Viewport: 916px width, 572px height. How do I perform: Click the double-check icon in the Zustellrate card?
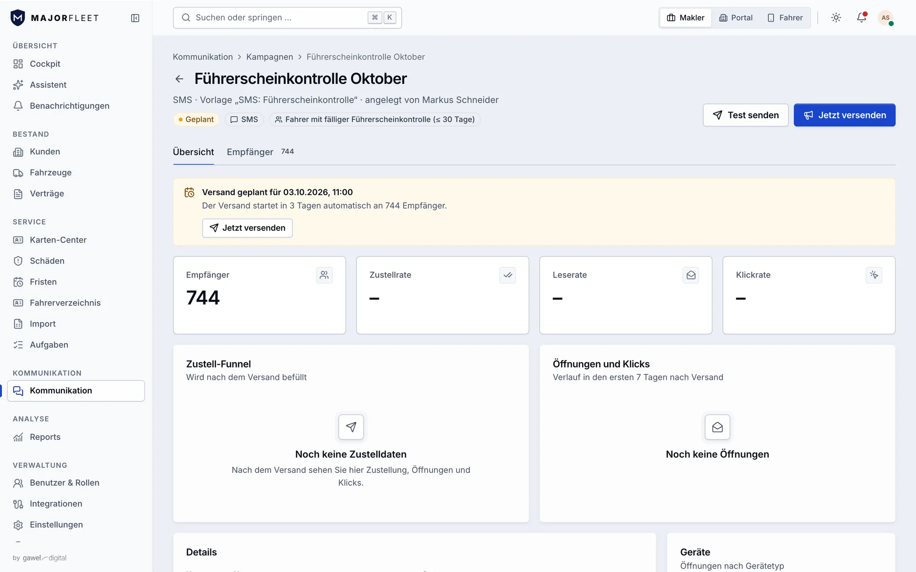(x=508, y=275)
